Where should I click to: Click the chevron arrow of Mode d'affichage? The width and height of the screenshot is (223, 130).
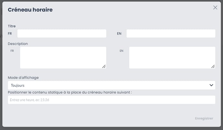211,85
